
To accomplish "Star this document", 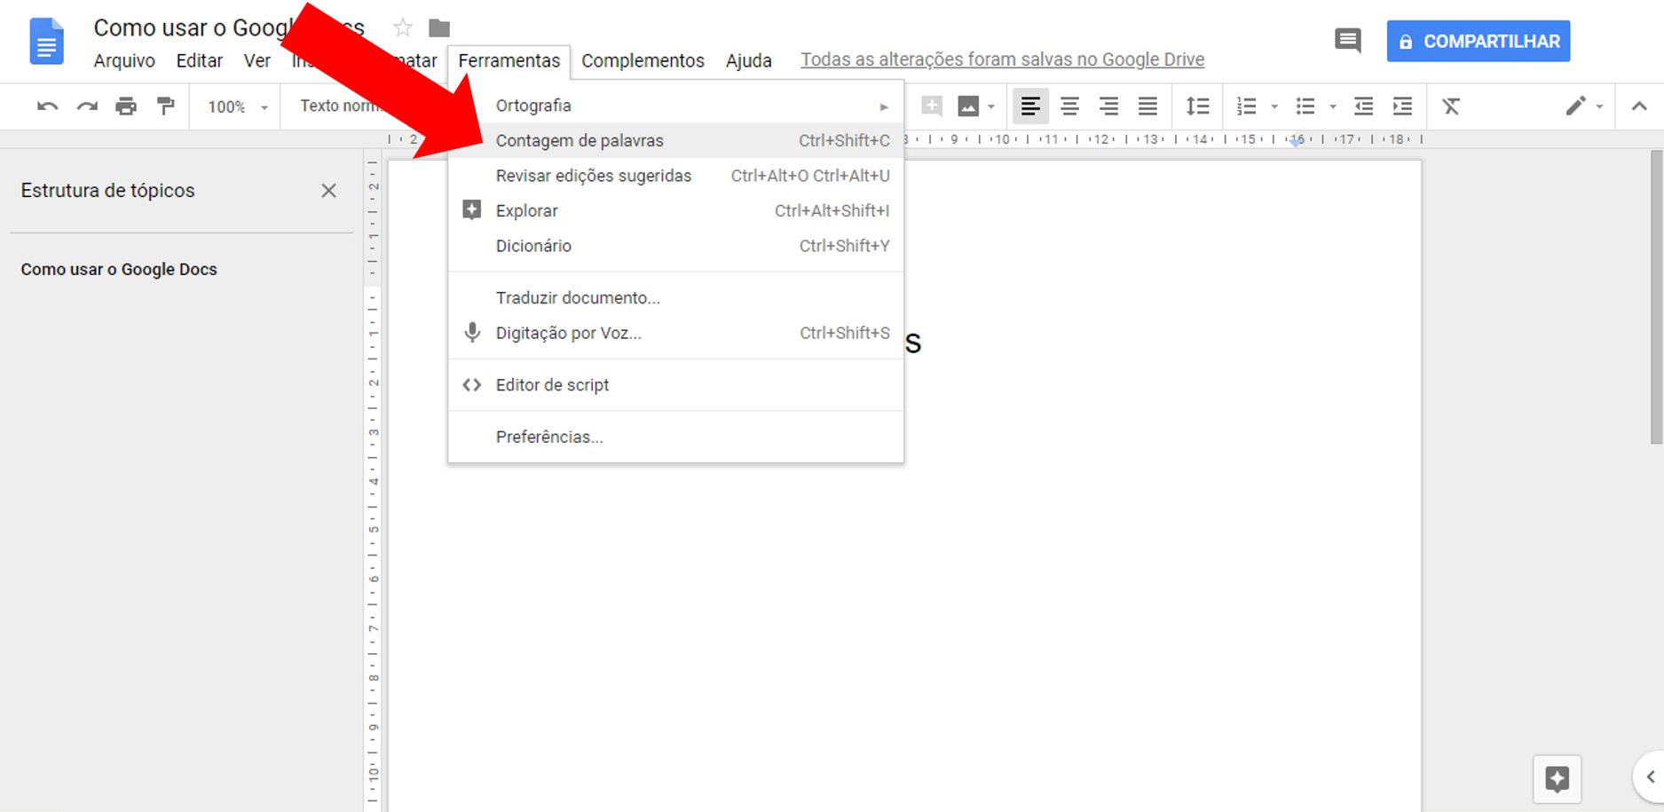I will tap(403, 28).
